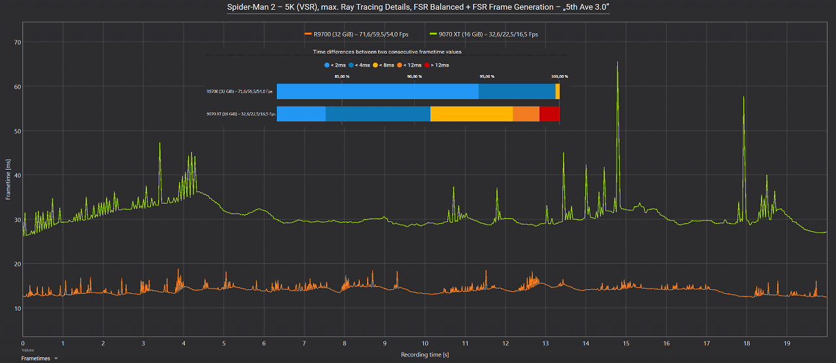This screenshot has width=836, height=363.
Task: Click the y-axis tick value 40
Action: point(18,176)
